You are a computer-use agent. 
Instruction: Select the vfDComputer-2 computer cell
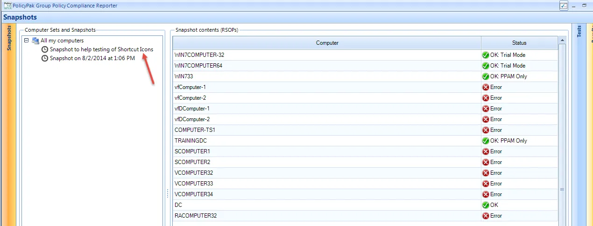click(x=327, y=119)
